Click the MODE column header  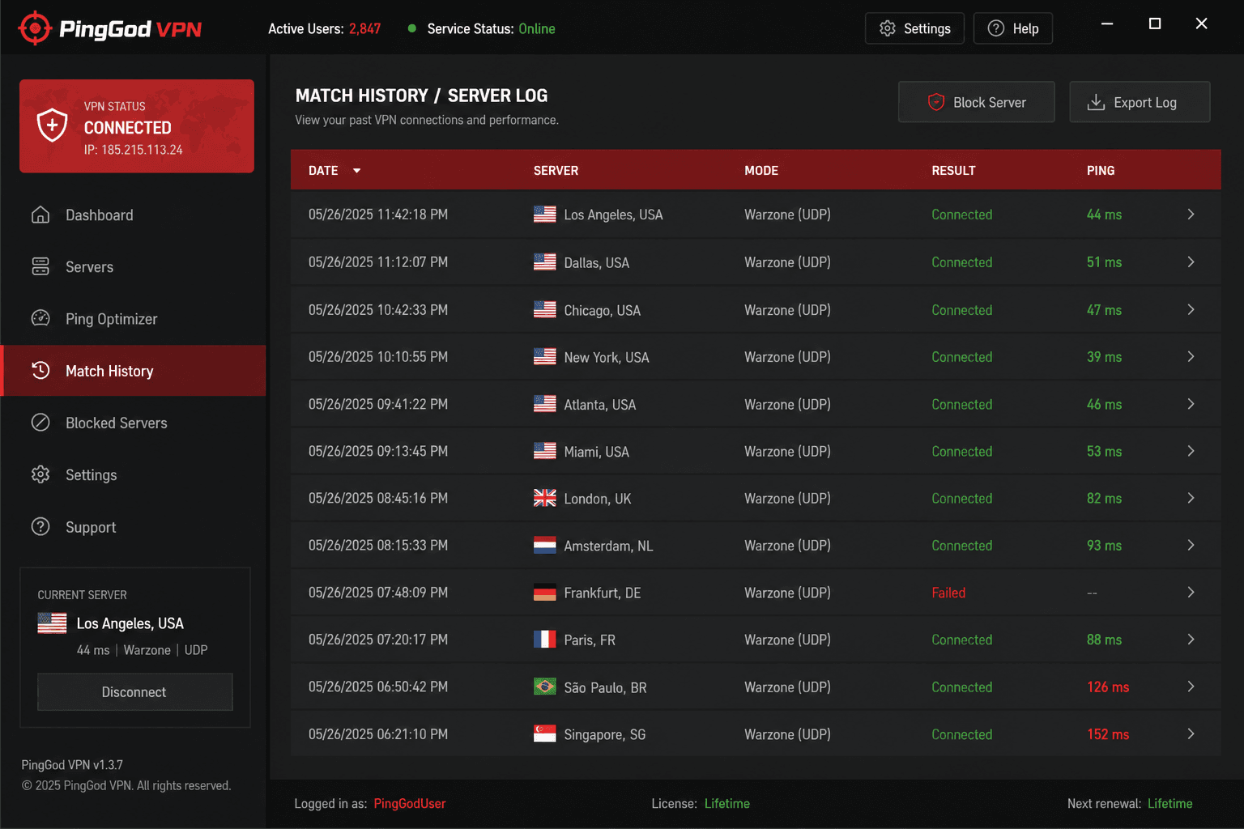(761, 171)
